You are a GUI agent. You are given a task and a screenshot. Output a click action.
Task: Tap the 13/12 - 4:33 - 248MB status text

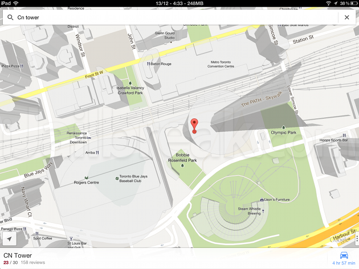179,3
